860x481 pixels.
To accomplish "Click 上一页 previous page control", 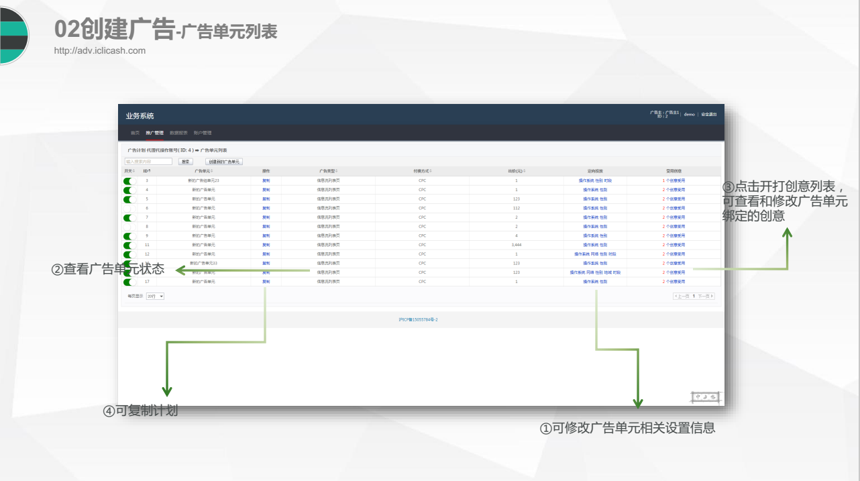I will [x=682, y=296].
